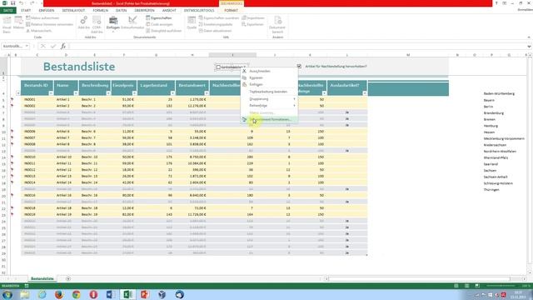
Task: Add a new sheet with plus button
Action: pyautogui.click(x=68, y=279)
